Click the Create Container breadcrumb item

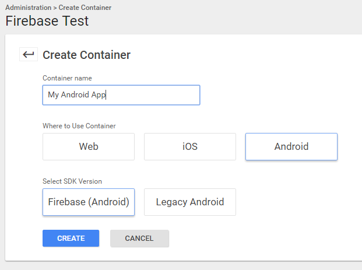tap(85, 8)
